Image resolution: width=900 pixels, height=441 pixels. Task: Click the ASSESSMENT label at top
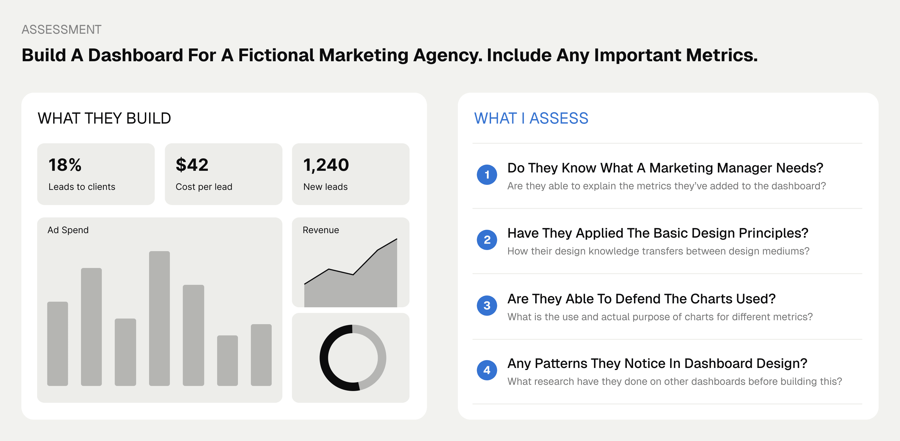tap(62, 30)
